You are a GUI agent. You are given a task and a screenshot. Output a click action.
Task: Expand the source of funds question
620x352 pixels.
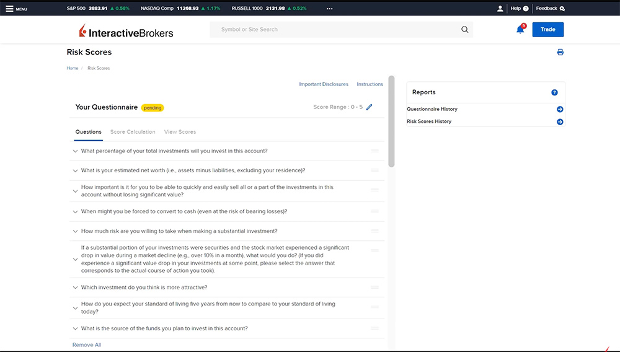pos(76,328)
